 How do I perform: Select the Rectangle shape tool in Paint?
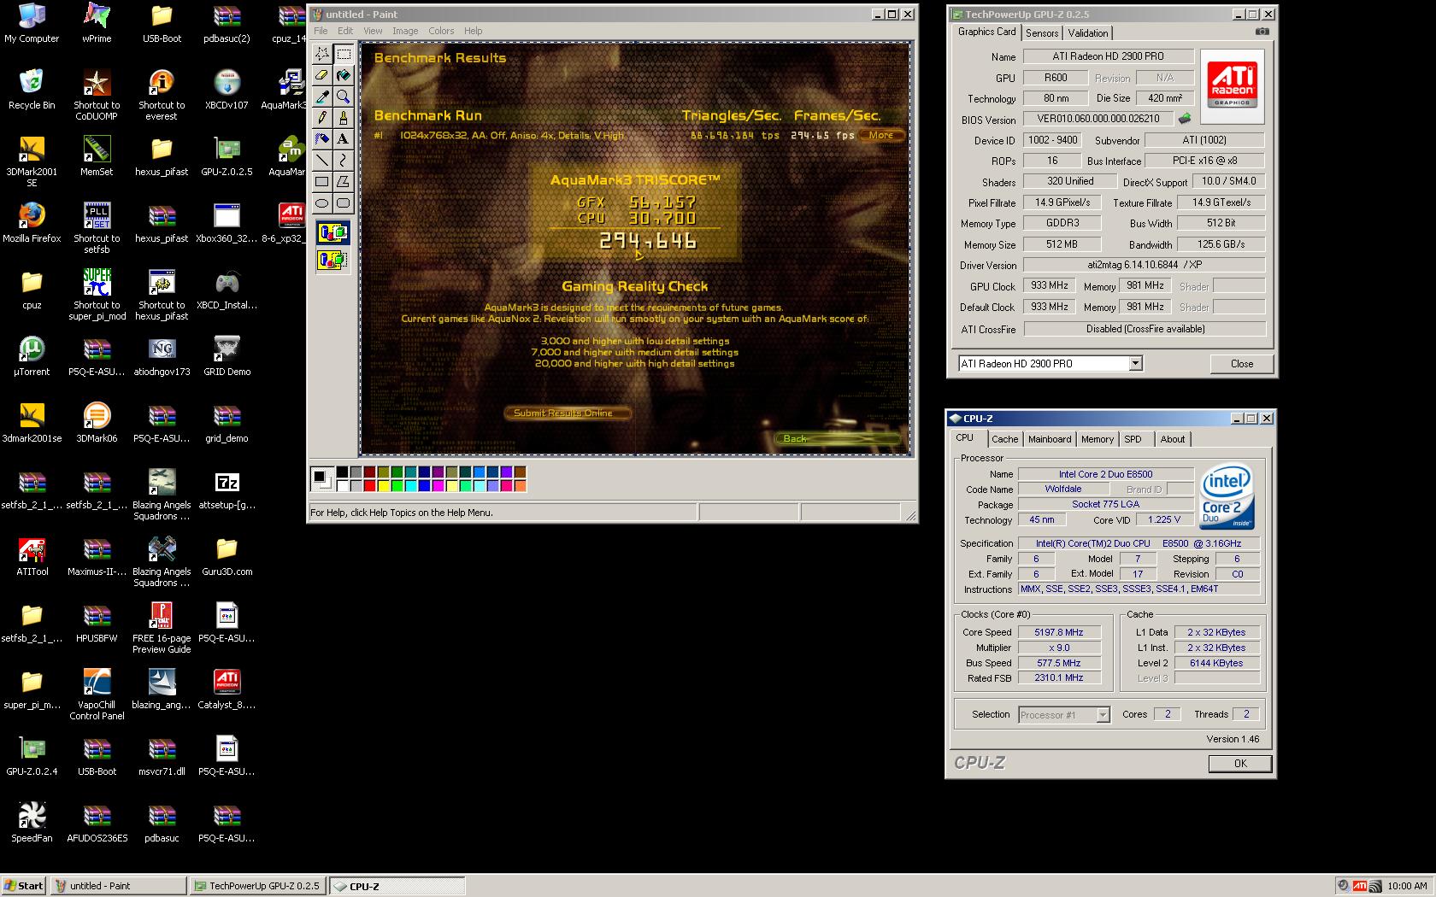click(x=322, y=181)
